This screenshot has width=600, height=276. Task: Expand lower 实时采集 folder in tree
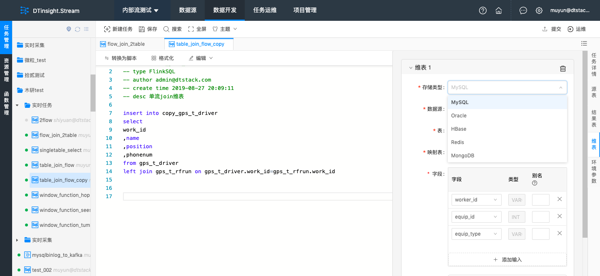point(17,240)
